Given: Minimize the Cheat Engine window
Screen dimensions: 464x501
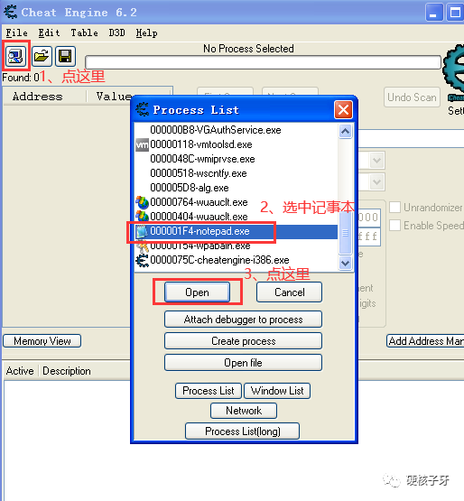Looking at the screenshot, I should pos(434,12).
